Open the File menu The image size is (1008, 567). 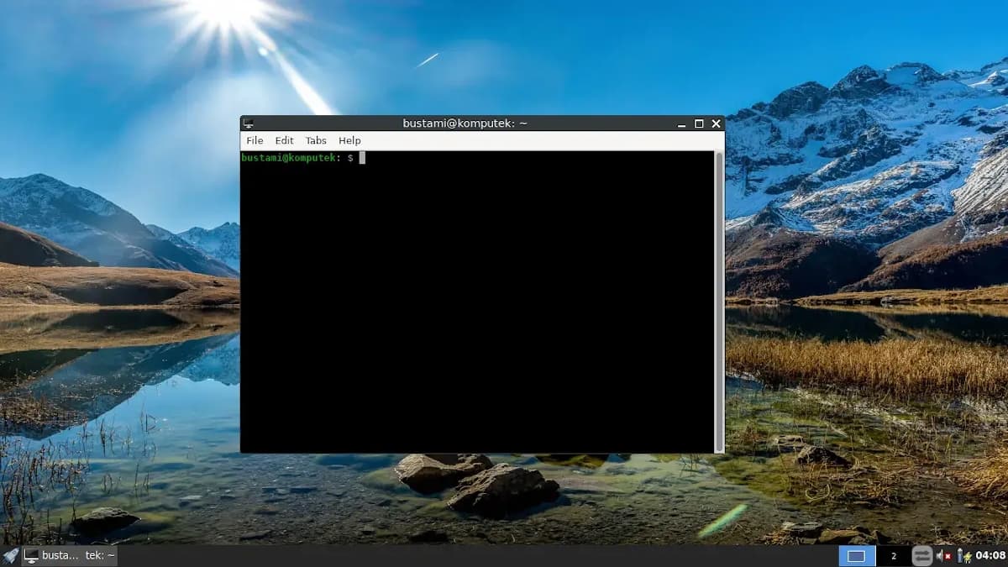click(x=255, y=140)
